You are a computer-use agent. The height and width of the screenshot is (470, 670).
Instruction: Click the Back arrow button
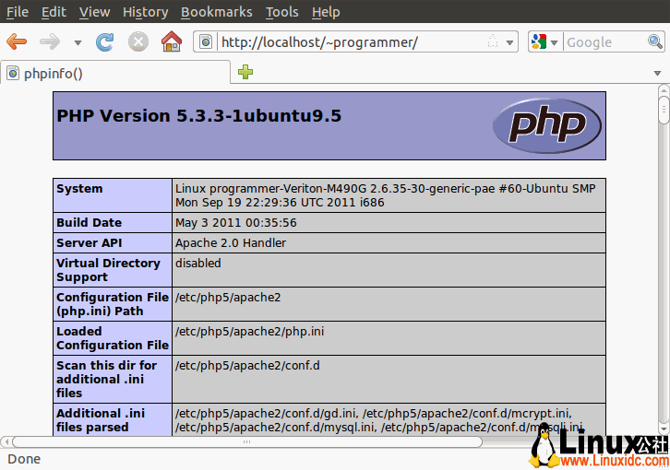(x=17, y=41)
